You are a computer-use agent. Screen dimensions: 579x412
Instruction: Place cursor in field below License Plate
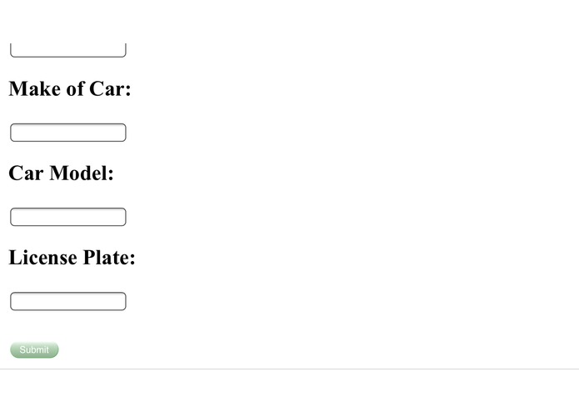[x=68, y=301]
